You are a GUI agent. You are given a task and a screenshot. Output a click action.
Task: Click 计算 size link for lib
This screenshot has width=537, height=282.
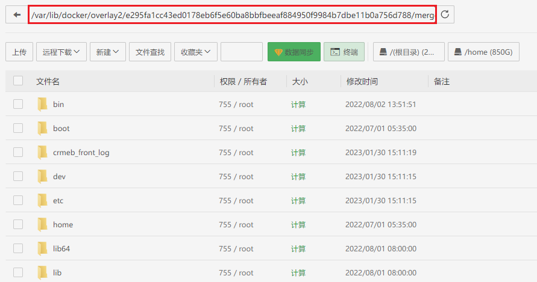(298, 273)
